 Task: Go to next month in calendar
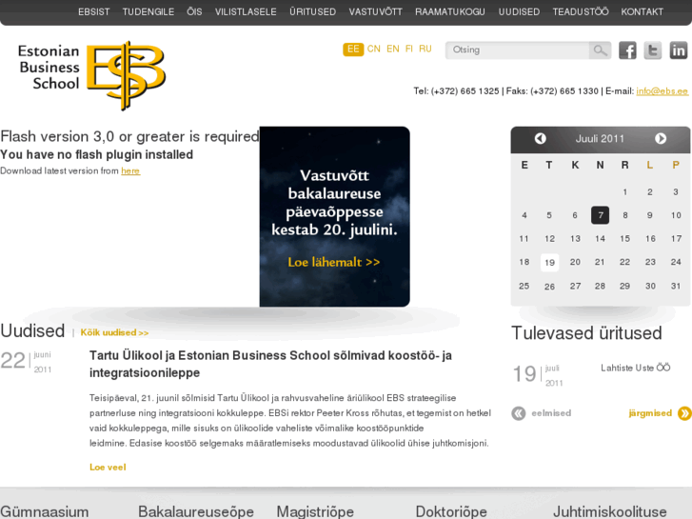tap(661, 139)
